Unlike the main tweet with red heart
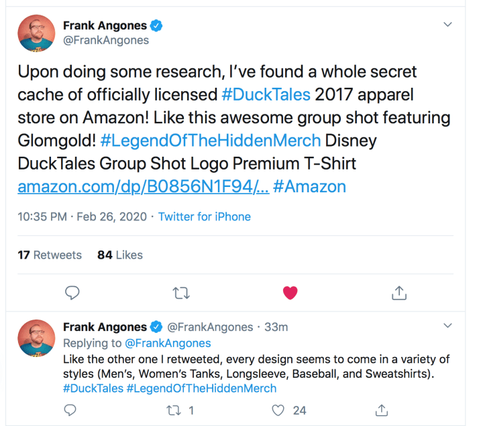This screenshot has width=485, height=426. tap(290, 293)
